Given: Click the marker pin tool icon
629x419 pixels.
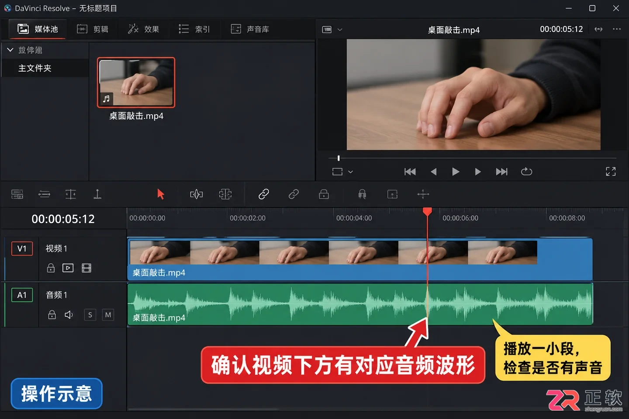Looking at the screenshot, I should (97, 194).
